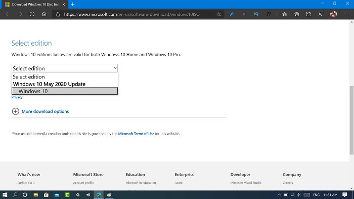Screen dimensions: 354x199
Task: Open File Explorer from the taskbar
Action: coord(36,195)
